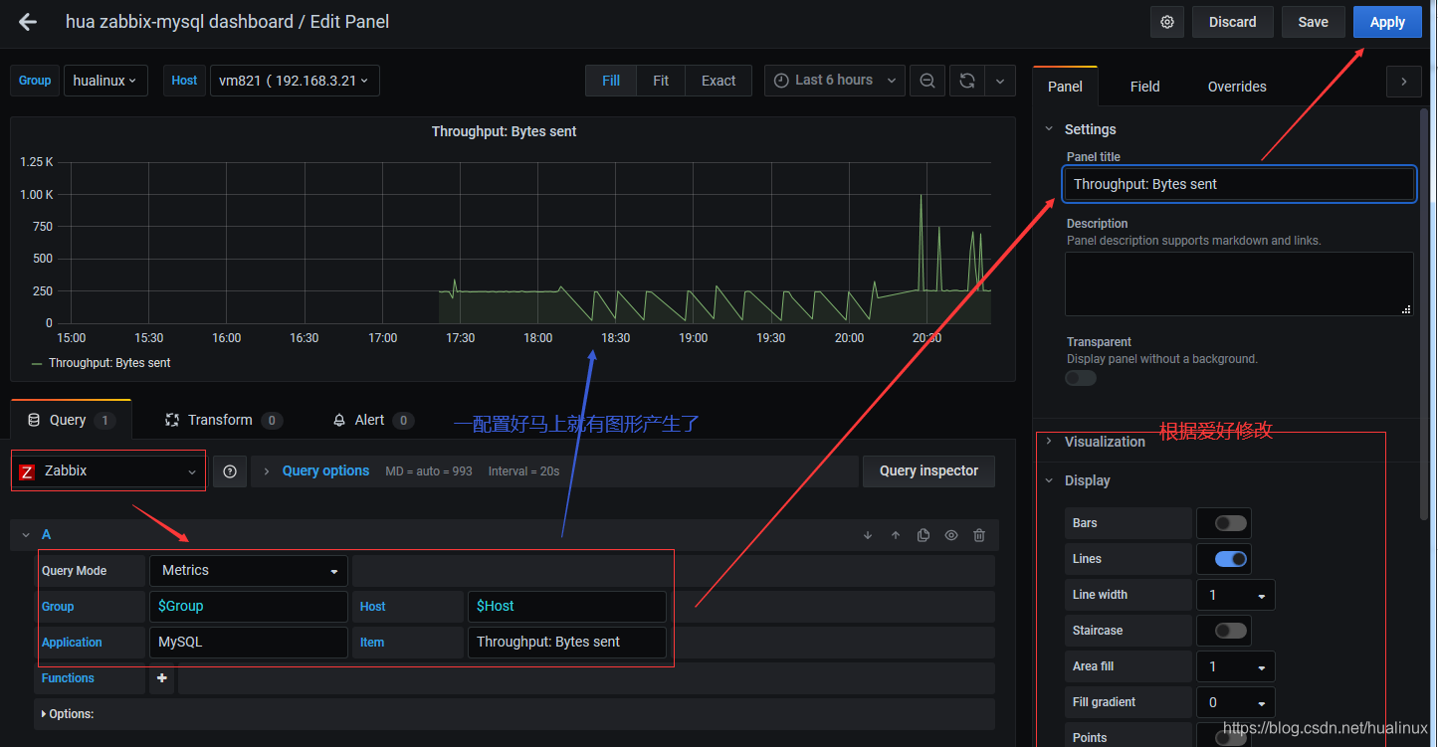Click the Description text area
Viewport: 1438px width, 747px height.
click(x=1239, y=284)
